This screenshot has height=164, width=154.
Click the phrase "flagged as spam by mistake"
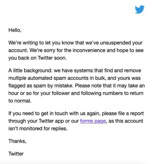(41, 86)
